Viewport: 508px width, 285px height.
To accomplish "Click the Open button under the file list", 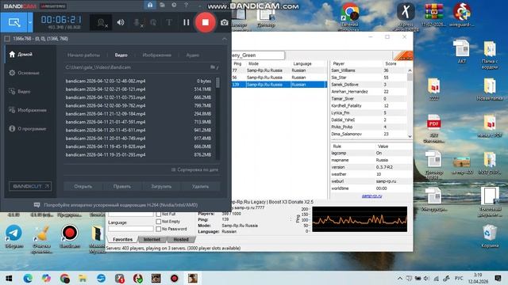I will point(83,187).
